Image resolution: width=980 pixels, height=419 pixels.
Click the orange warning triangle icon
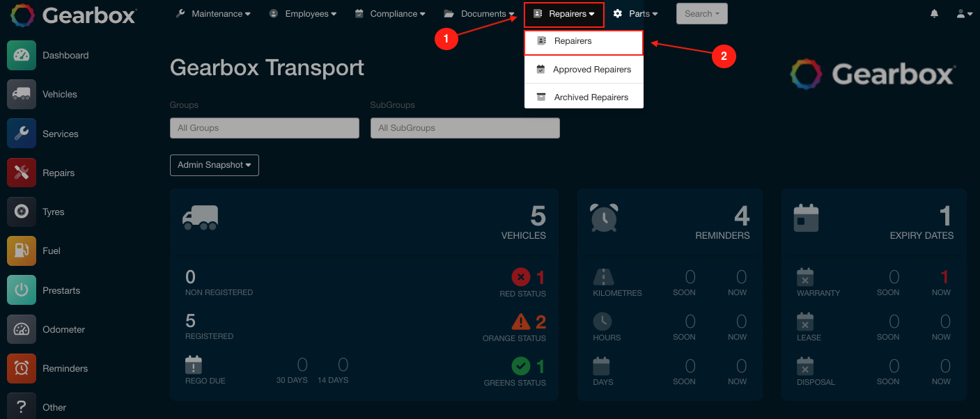521,321
